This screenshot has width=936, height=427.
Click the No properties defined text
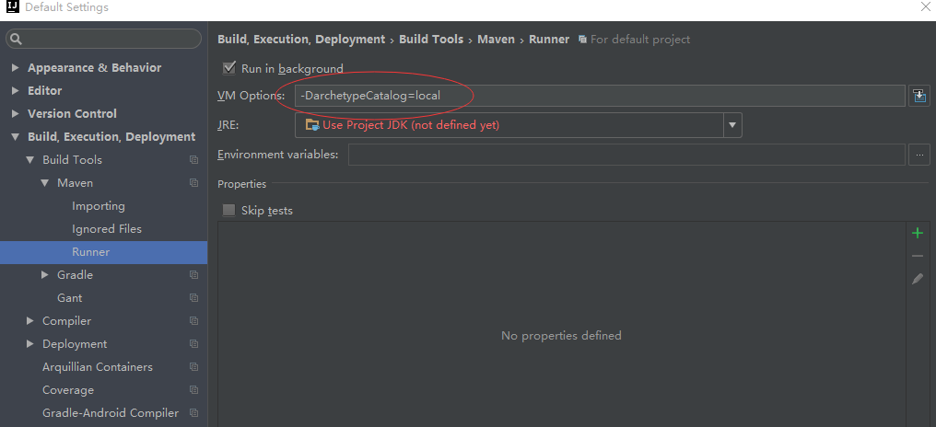[x=561, y=336]
